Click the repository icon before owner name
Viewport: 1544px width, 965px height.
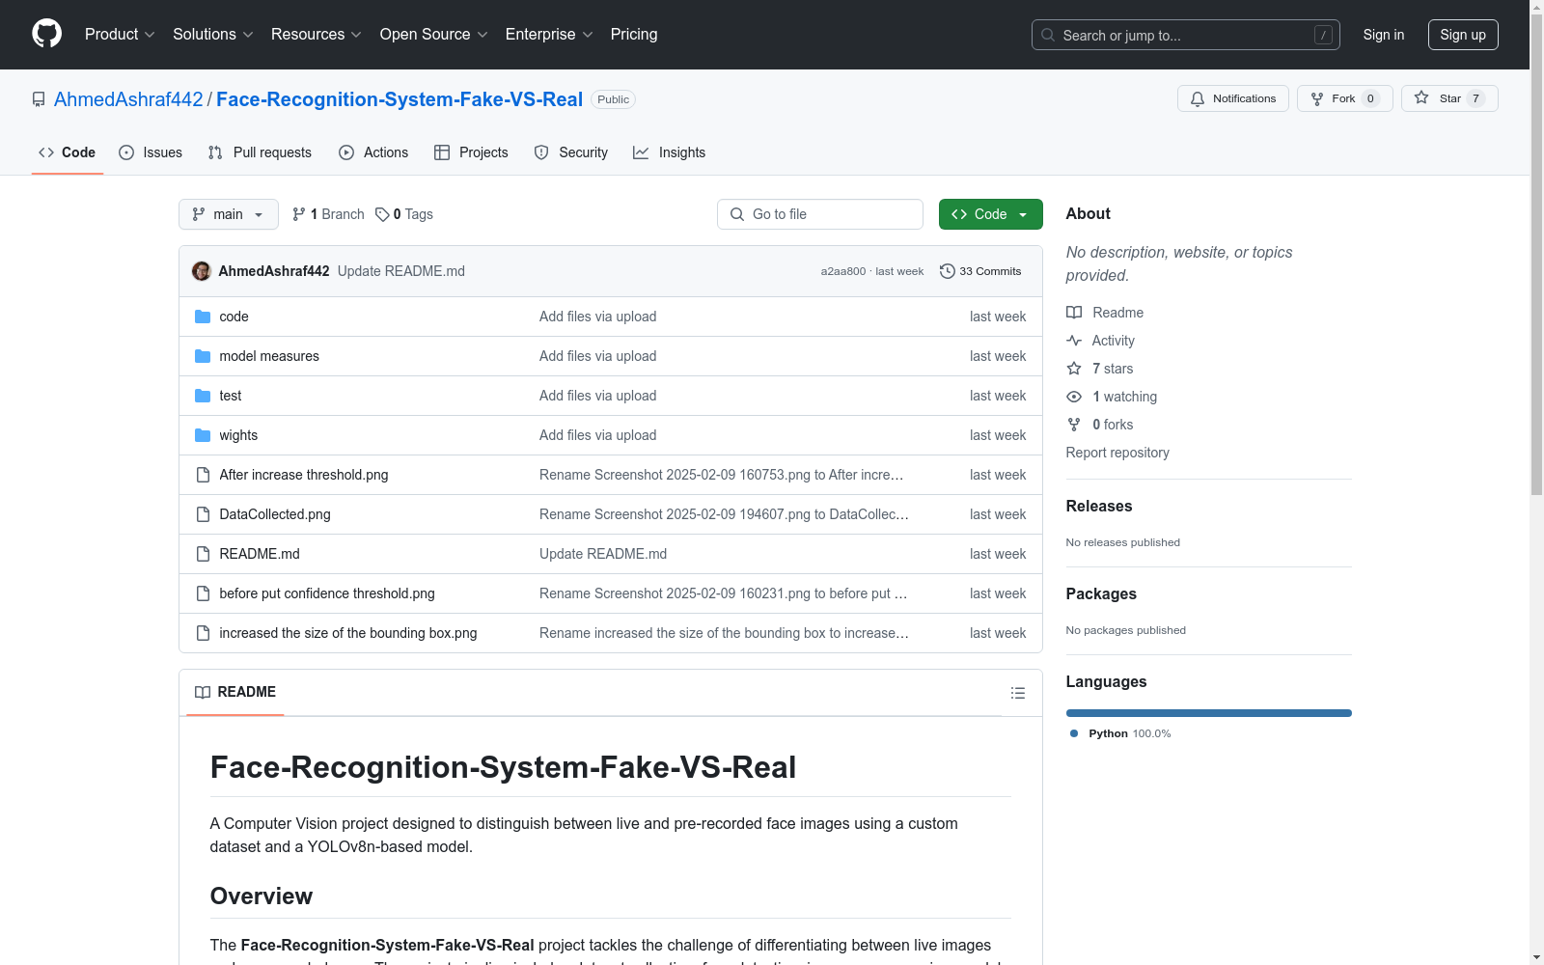coord(39,99)
